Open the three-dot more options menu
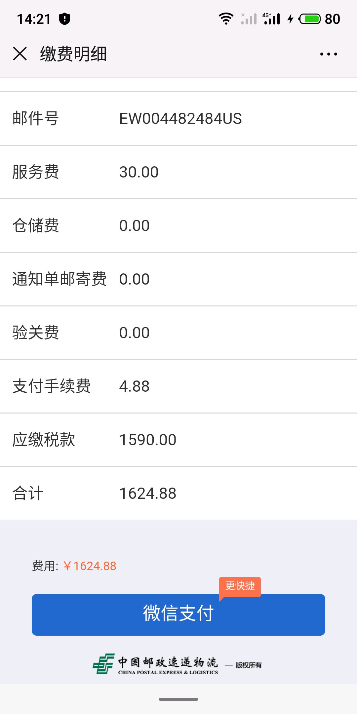The height and width of the screenshot is (714, 357). (x=329, y=54)
